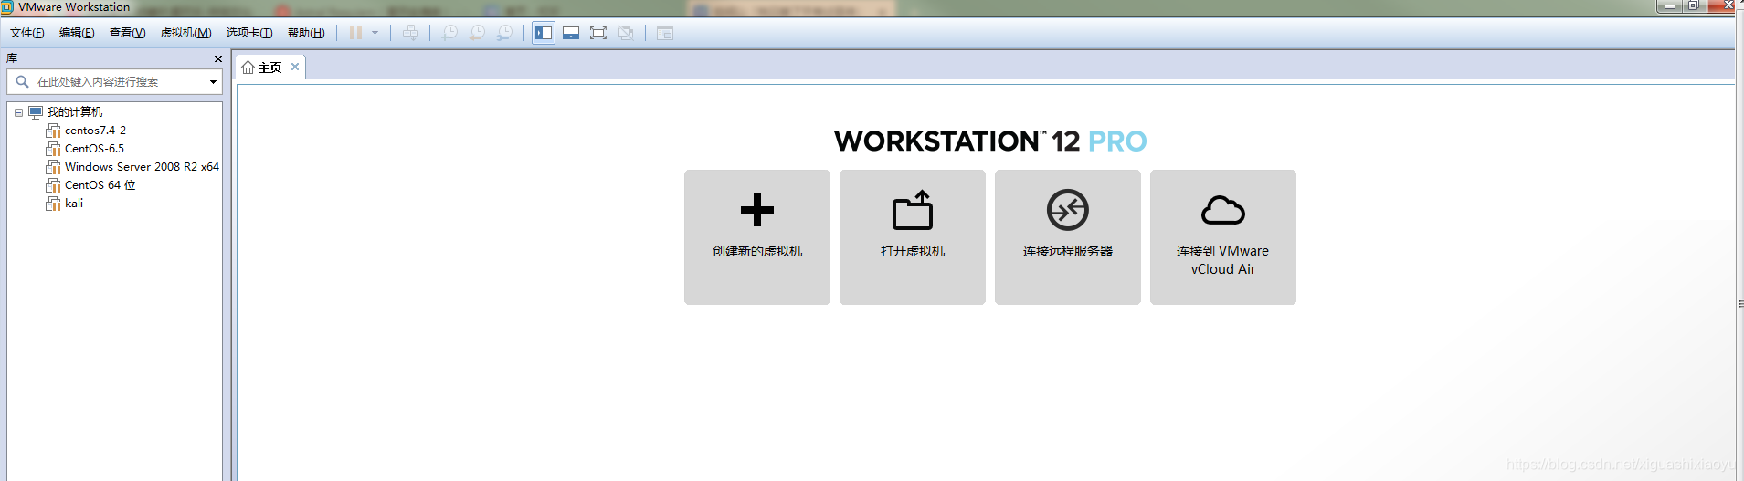The image size is (1744, 481).
Task: Click 连接到 VMware vCloud Air tile
Action: [x=1223, y=237]
